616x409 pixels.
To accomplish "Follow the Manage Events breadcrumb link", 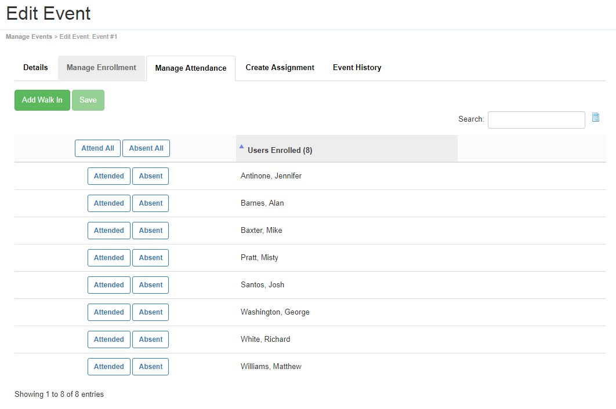I will click(29, 37).
